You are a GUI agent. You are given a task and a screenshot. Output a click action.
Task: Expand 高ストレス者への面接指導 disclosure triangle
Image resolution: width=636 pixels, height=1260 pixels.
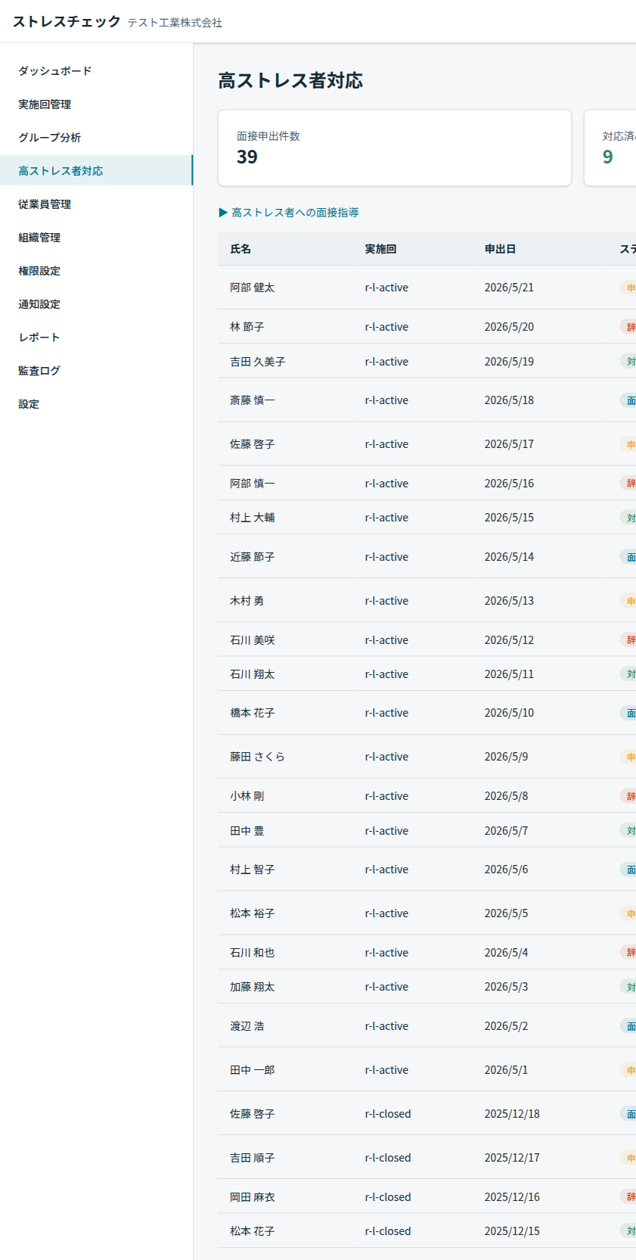(x=223, y=213)
